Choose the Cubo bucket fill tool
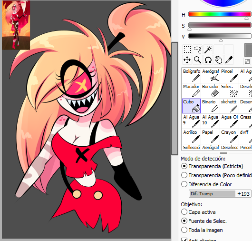Screen dimensions: 252x241 click(x=192, y=106)
